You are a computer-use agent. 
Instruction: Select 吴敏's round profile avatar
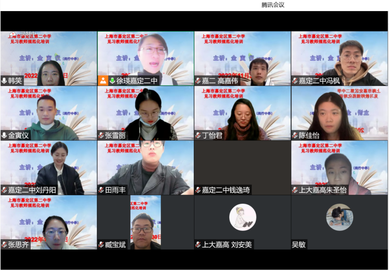pyautogui.click(x=339, y=217)
